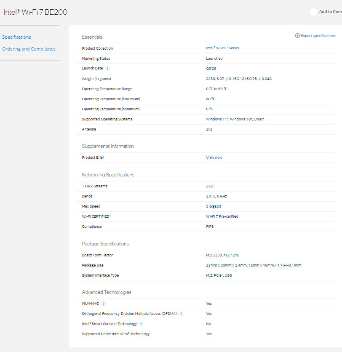The width and height of the screenshot is (342, 352).
Task: Click the Advanced Technologies section heading
Action: coord(106,292)
